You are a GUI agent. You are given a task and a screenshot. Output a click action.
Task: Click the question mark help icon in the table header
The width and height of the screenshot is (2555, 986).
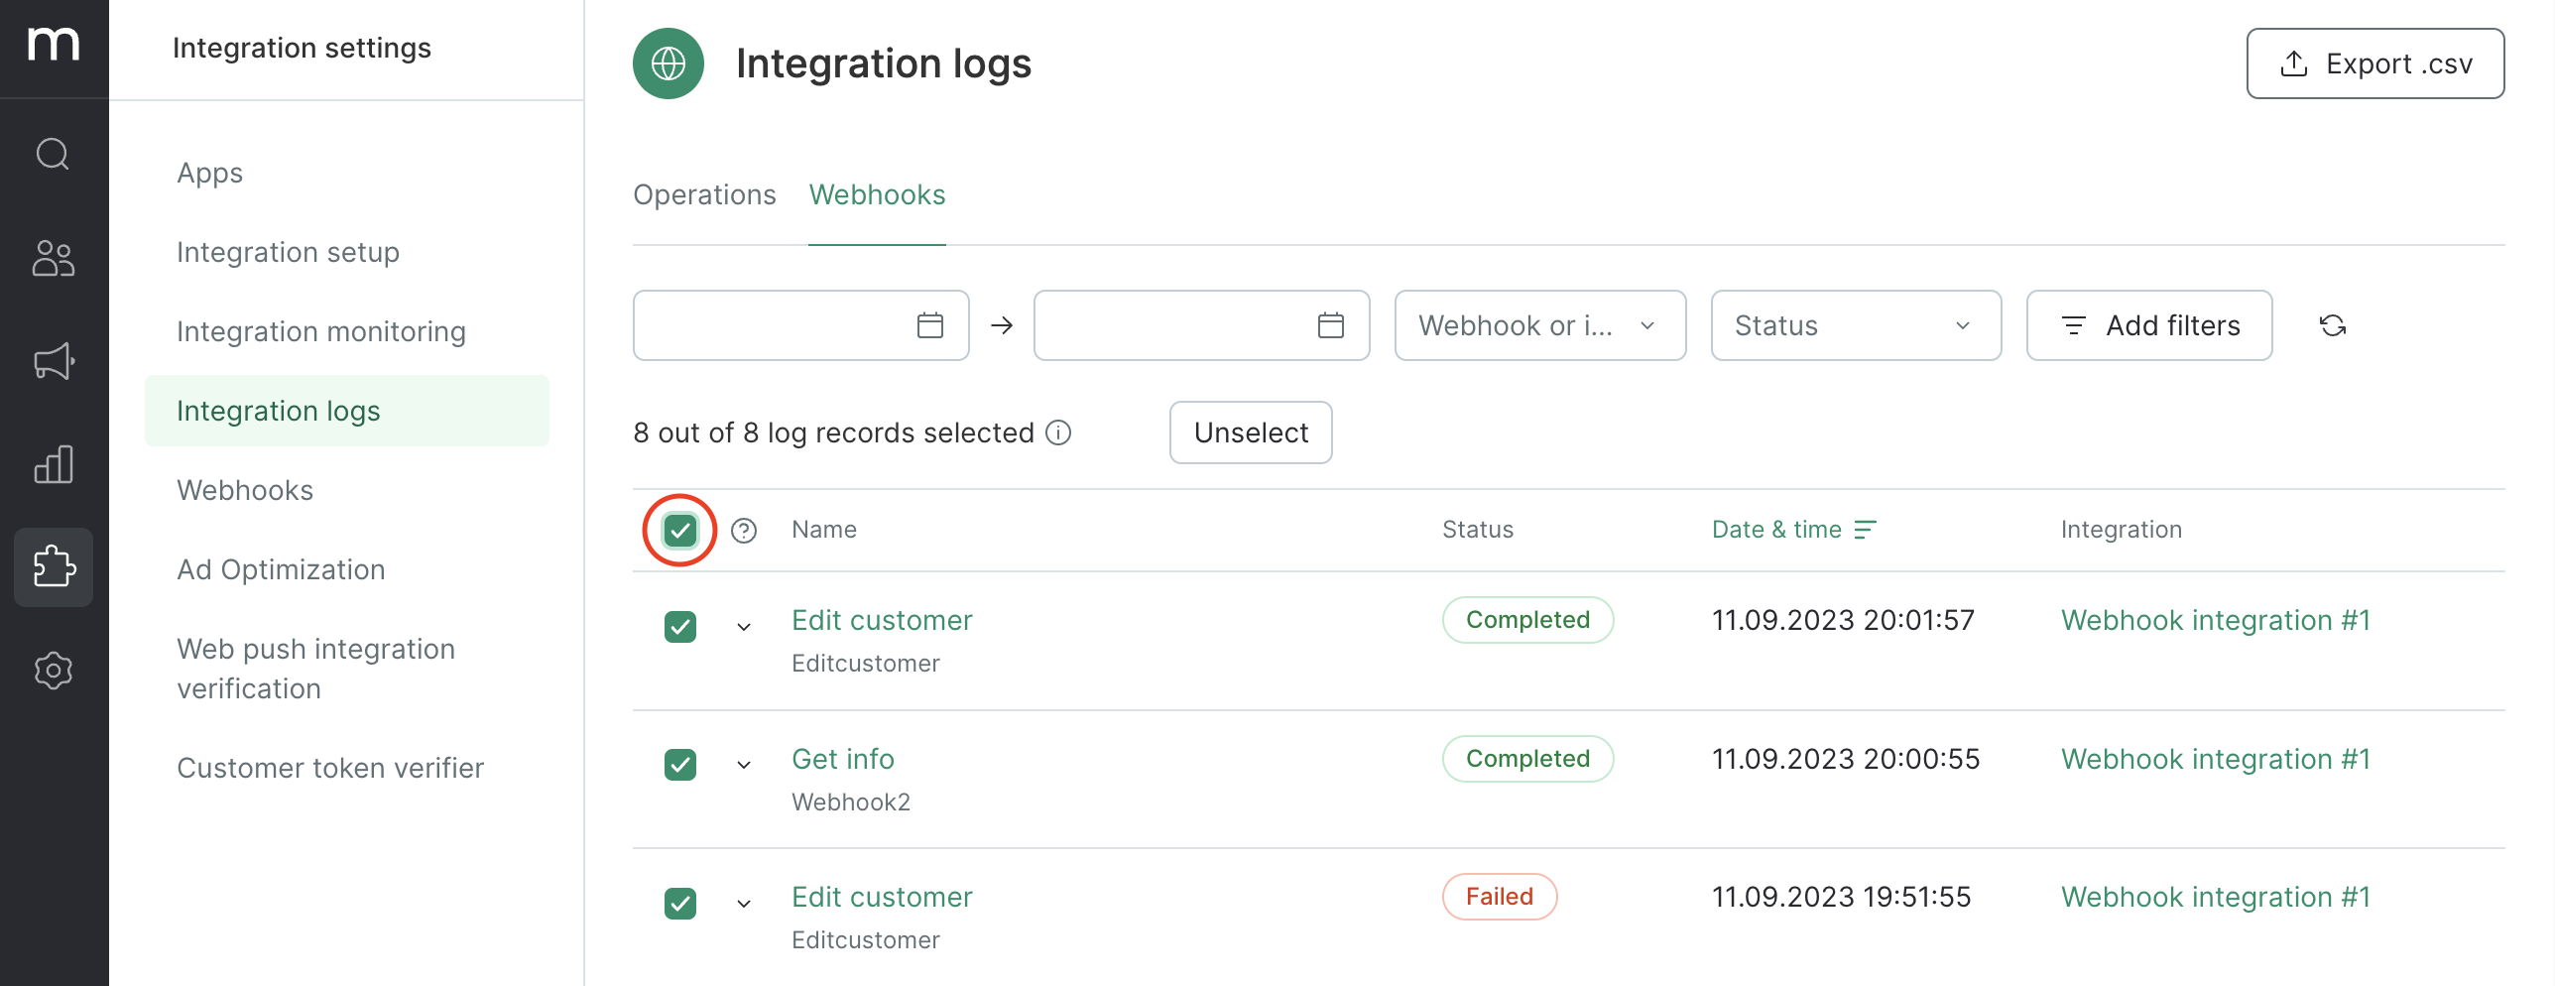[x=744, y=531]
